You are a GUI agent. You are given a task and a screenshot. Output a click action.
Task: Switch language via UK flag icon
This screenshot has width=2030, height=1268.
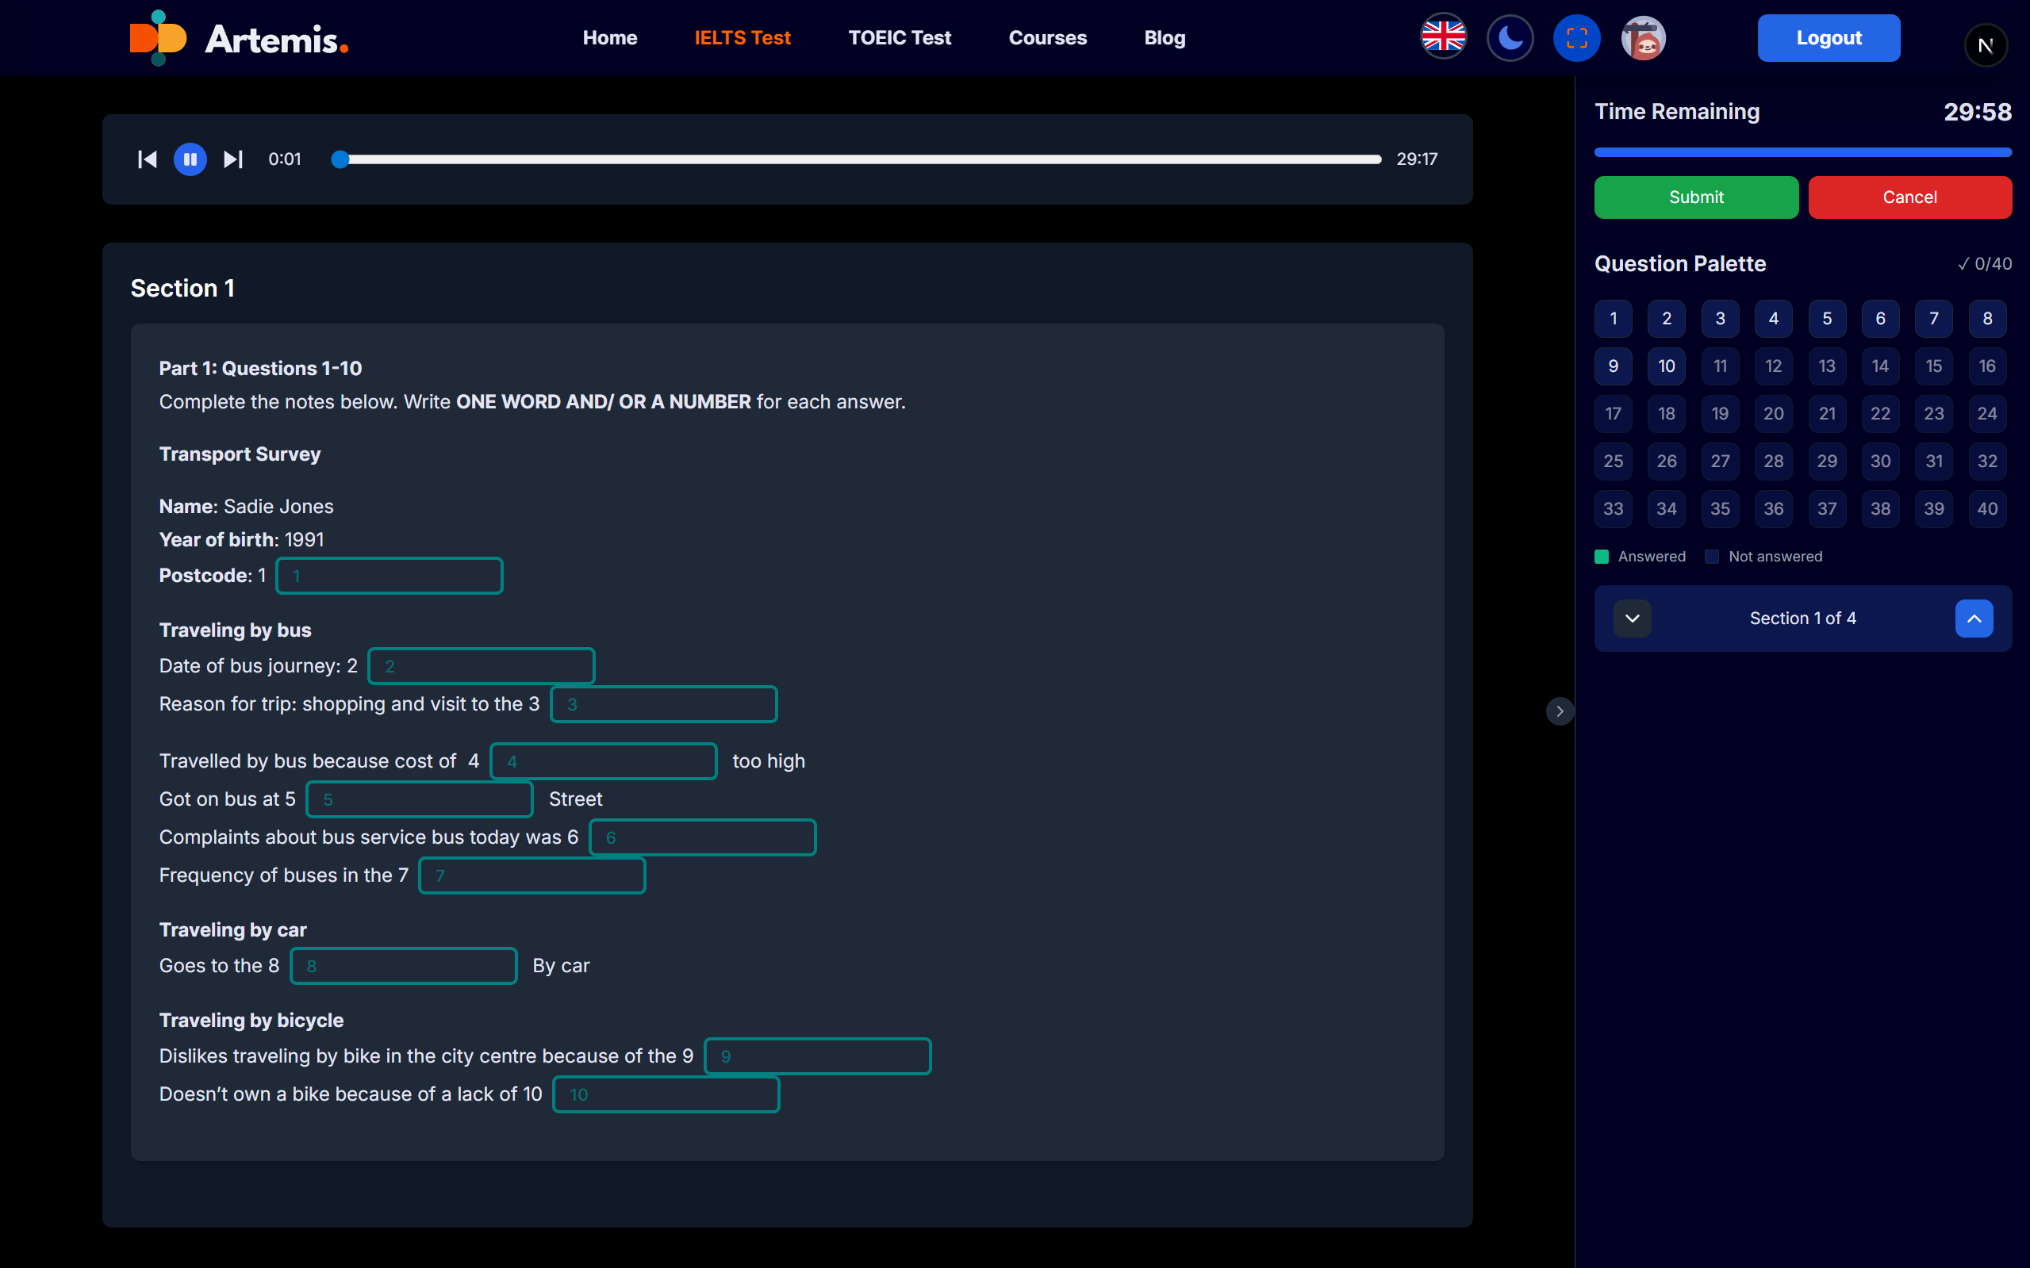coord(1443,38)
